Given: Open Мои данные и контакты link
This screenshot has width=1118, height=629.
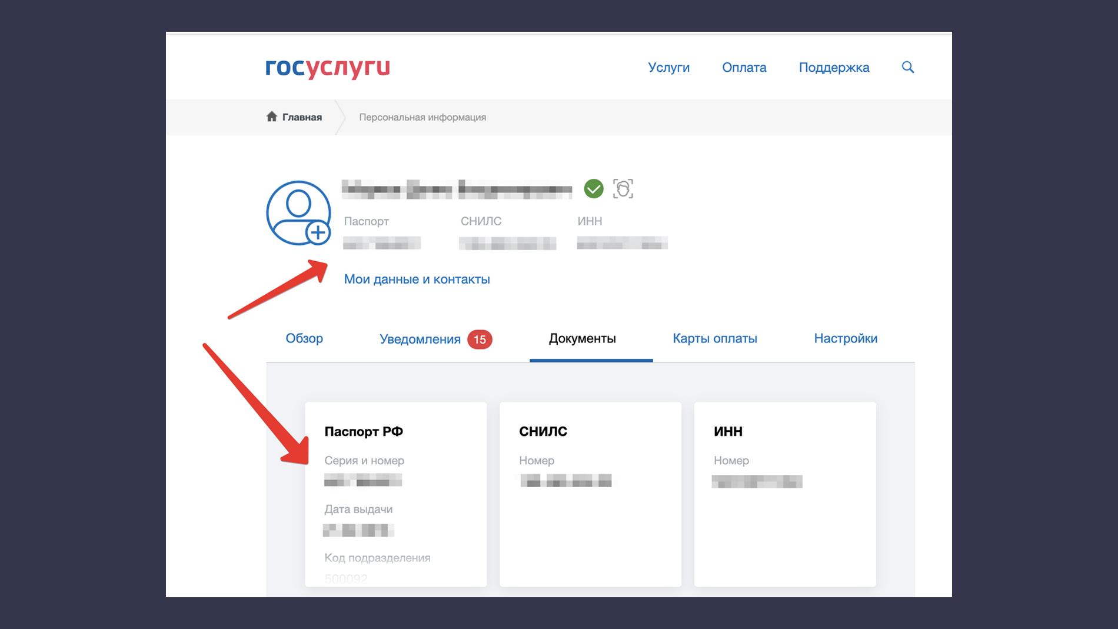Looking at the screenshot, I should tap(417, 279).
